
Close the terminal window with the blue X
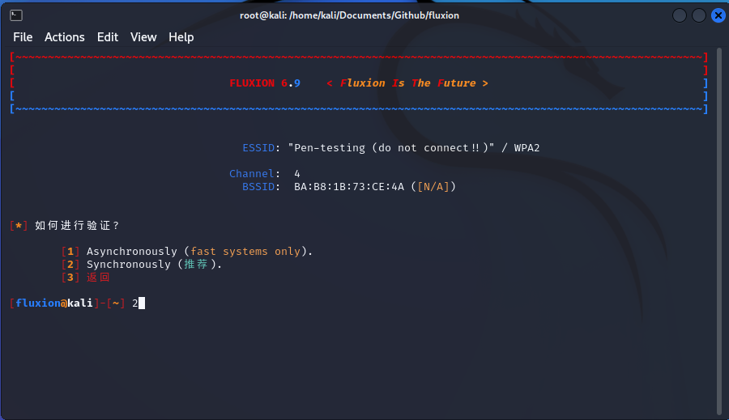click(718, 15)
